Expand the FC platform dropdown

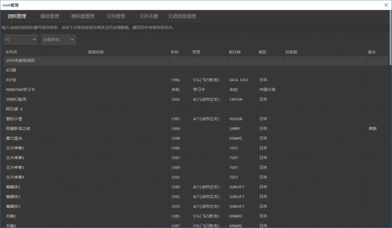21,39
